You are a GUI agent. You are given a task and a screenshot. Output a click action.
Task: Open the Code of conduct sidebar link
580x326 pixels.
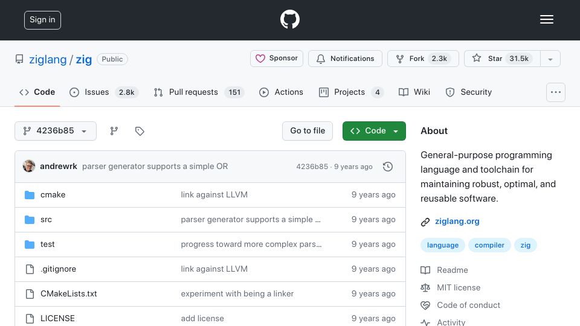coord(468,305)
